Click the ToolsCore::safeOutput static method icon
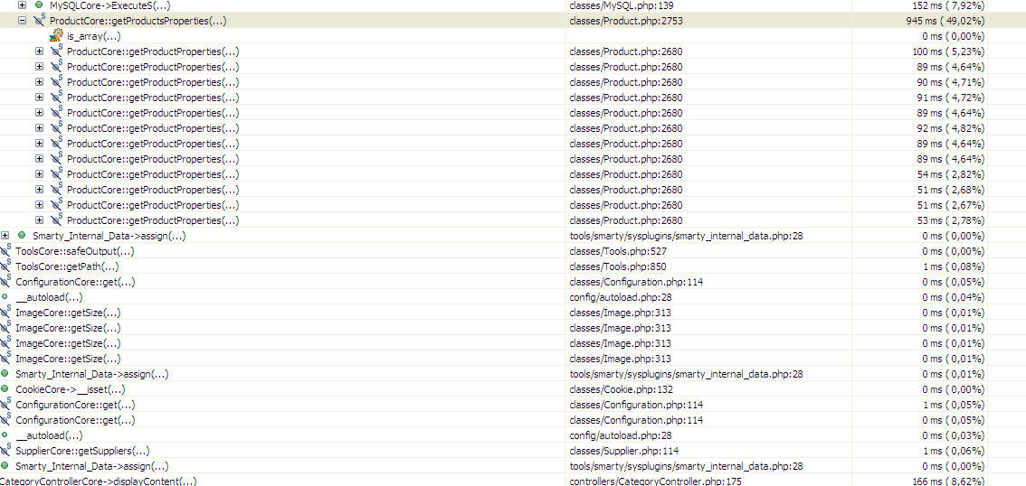Screen dimensions: 1026x486 pos(6,250)
